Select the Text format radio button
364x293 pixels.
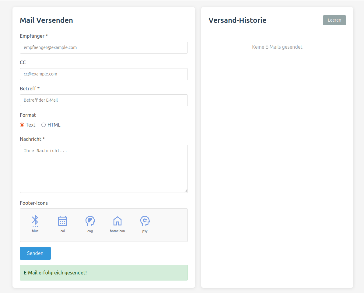point(22,125)
